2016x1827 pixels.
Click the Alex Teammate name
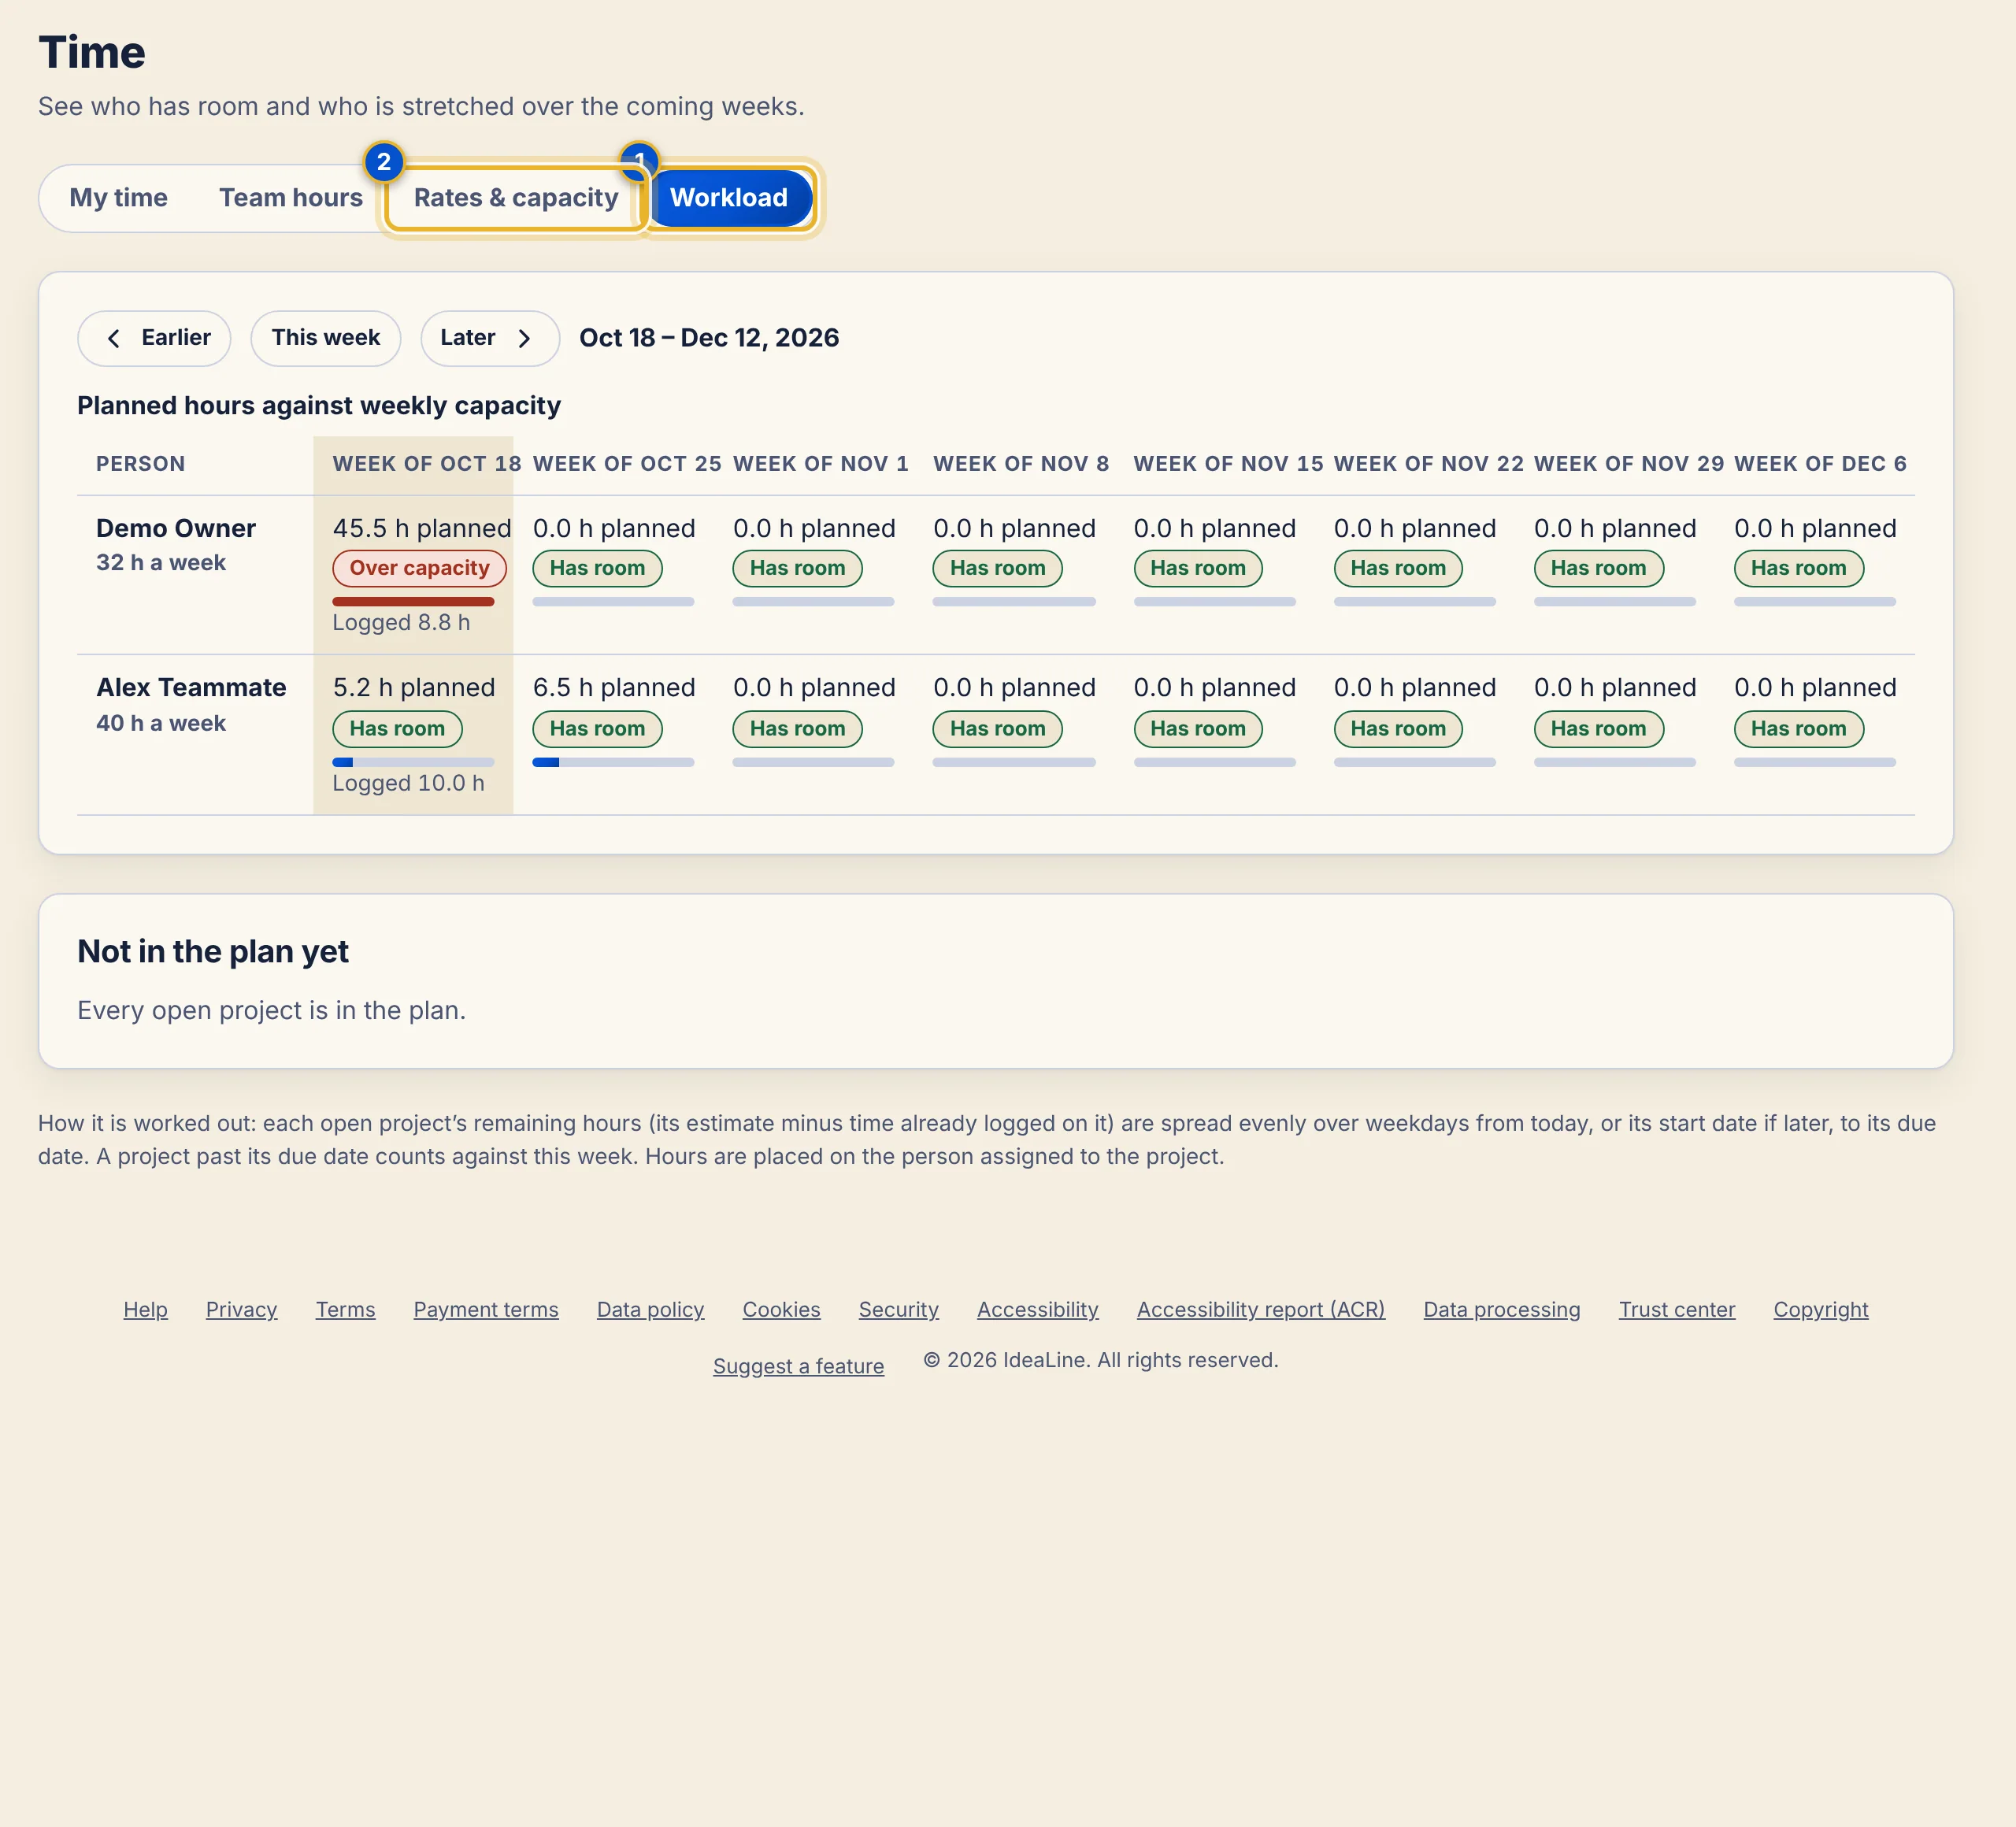pyautogui.click(x=191, y=688)
